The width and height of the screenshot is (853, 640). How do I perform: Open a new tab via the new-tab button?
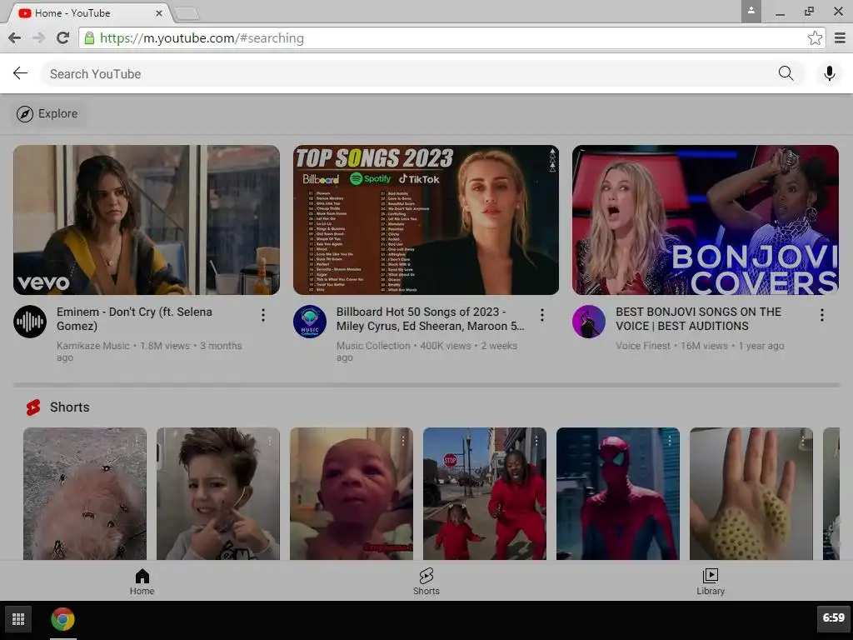click(187, 13)
